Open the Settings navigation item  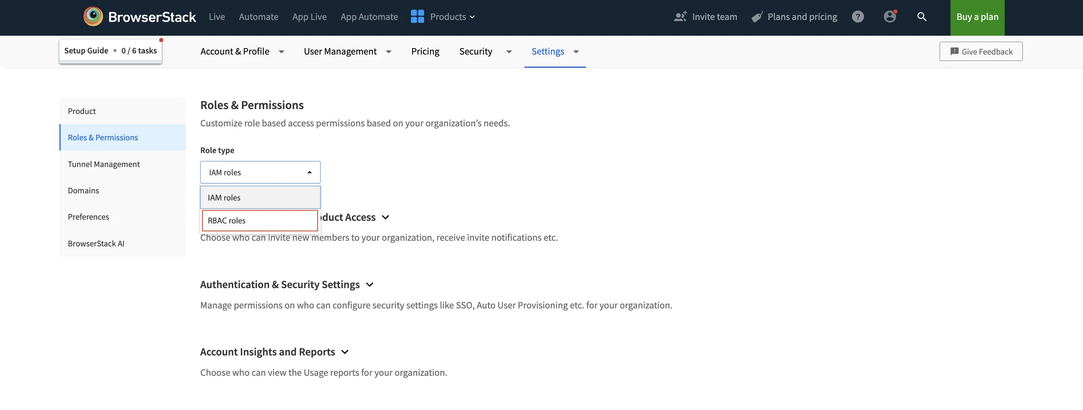click(x=548, y=51)
